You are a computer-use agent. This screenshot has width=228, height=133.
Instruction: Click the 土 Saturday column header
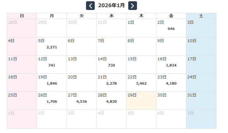point(201,16)
